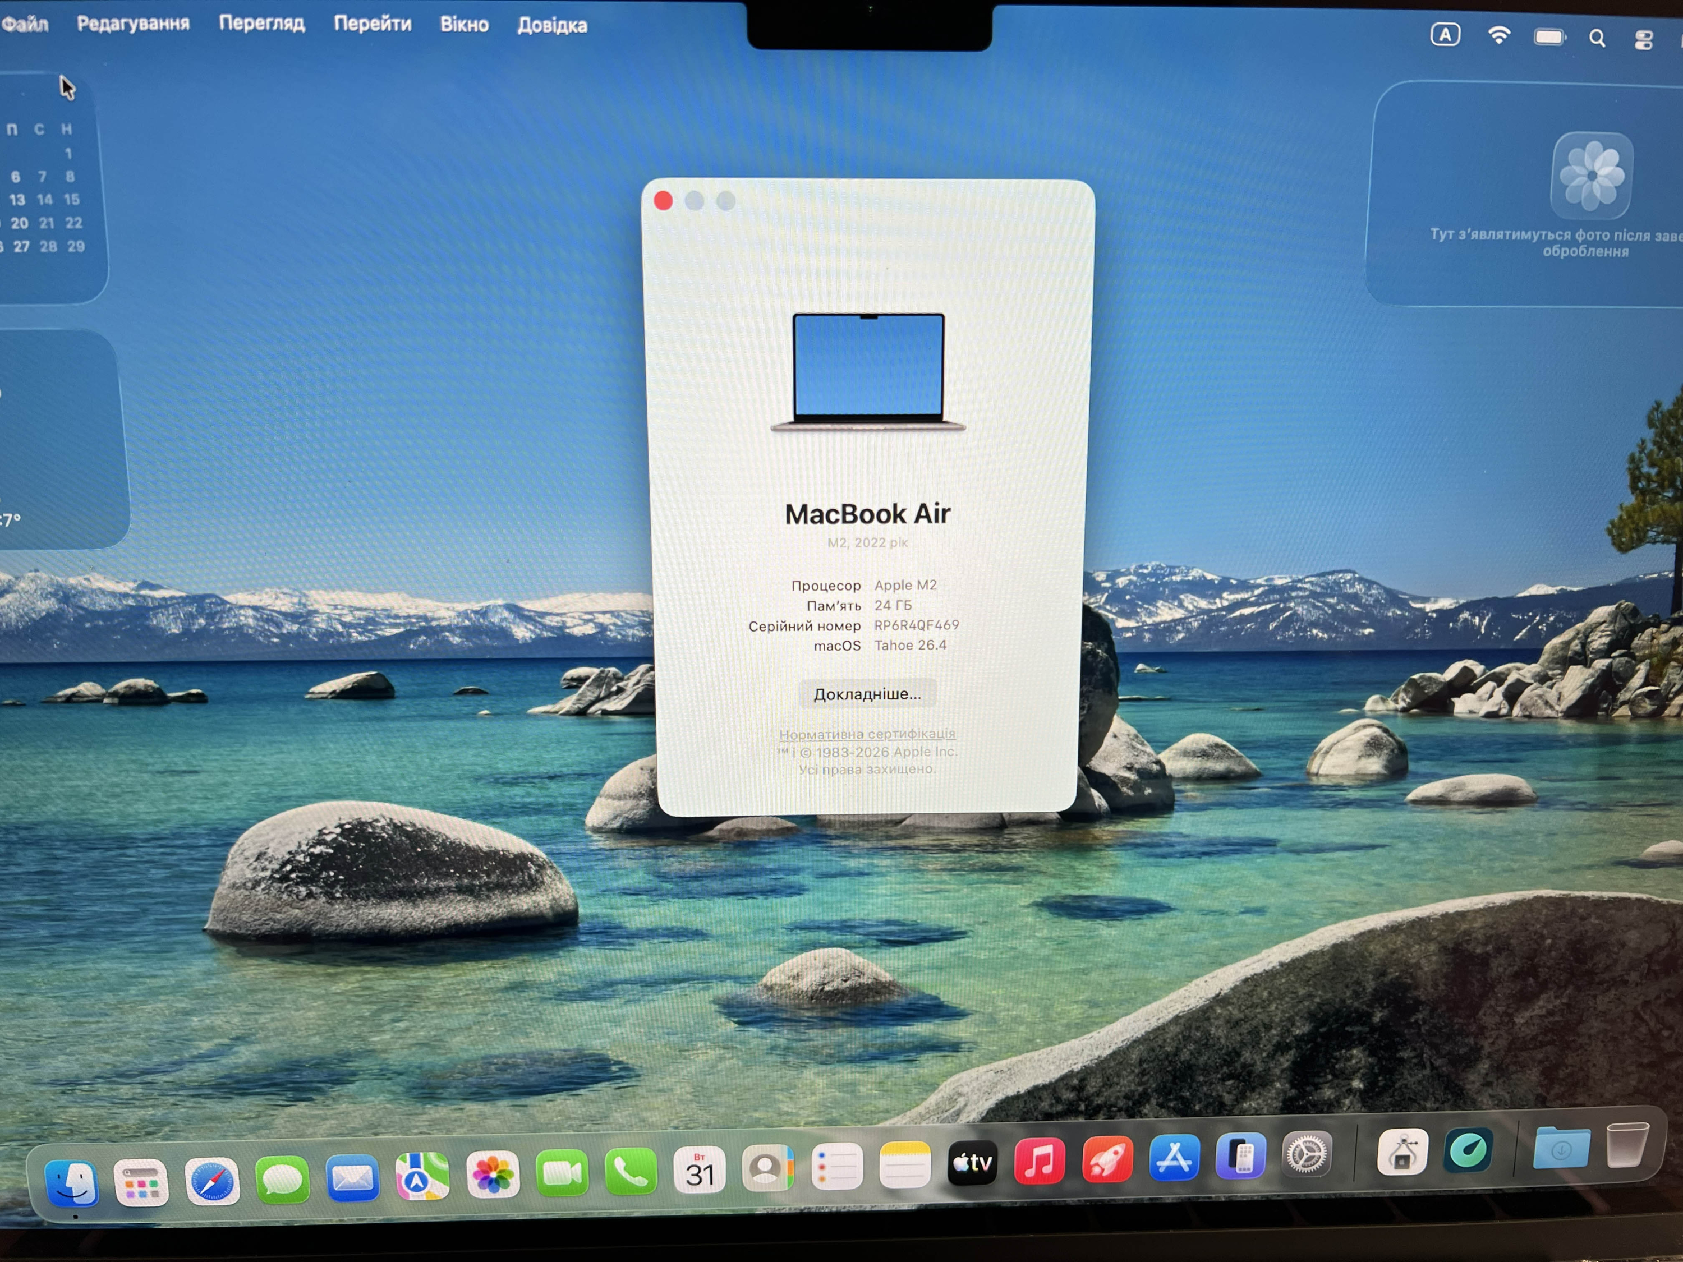Click the Photos widget placeholder caption text
1683x1262 pixels.
(x=1557, y=243)
